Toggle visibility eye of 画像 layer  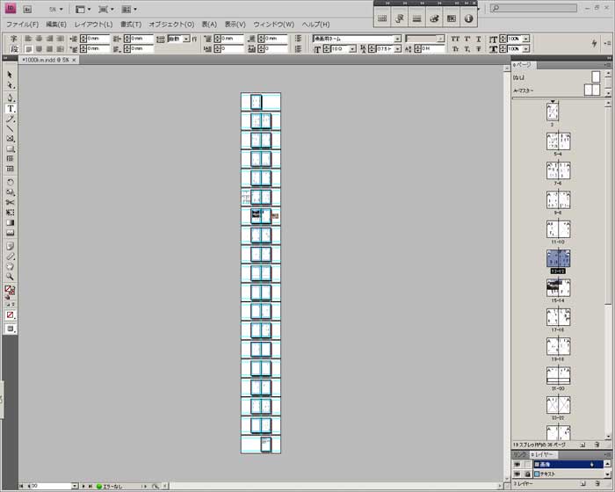coord(517,464)
